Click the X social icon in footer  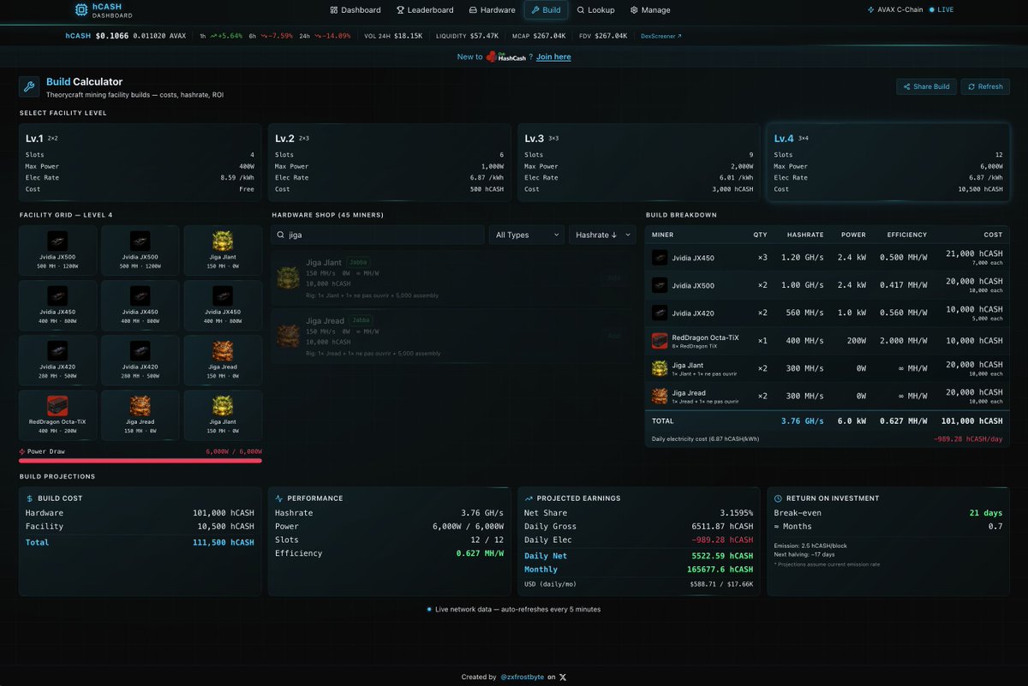[x=563, y=677]
